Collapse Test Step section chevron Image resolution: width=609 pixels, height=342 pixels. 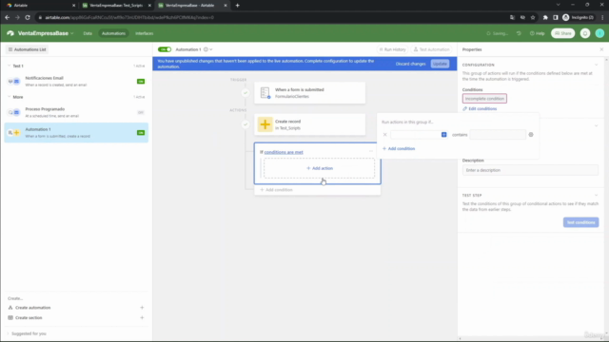[x=597, y=196]
